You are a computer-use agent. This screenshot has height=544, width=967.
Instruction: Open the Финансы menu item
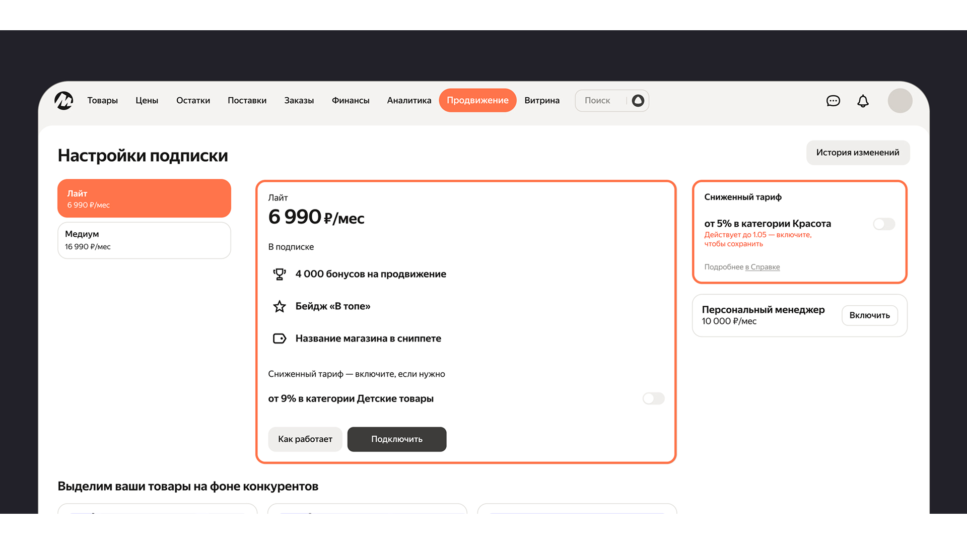[351, 100]
